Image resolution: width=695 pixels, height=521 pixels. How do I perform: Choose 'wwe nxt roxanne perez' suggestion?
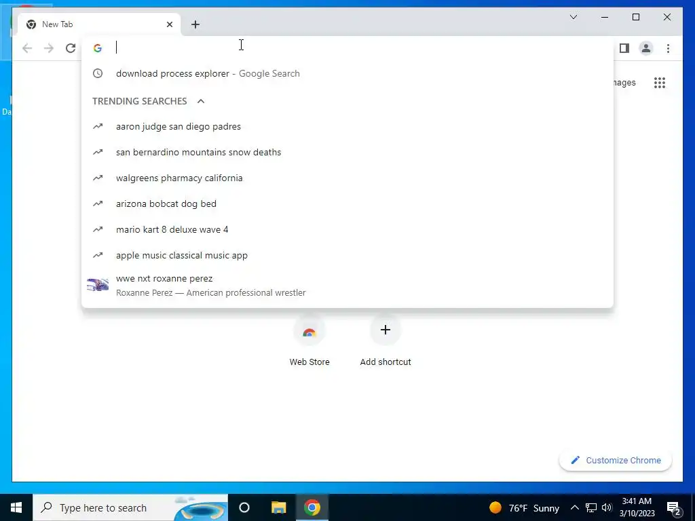pos(347,286)
